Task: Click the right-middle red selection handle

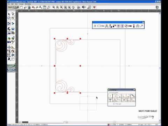Action: (80, 66)
